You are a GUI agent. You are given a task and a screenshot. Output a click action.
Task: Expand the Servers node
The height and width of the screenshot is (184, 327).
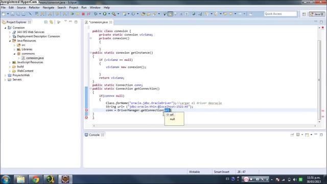[x=6, y=80]
